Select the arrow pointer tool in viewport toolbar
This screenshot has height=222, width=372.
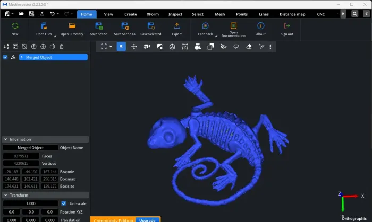pyautogui.click(x=121, y=47)
